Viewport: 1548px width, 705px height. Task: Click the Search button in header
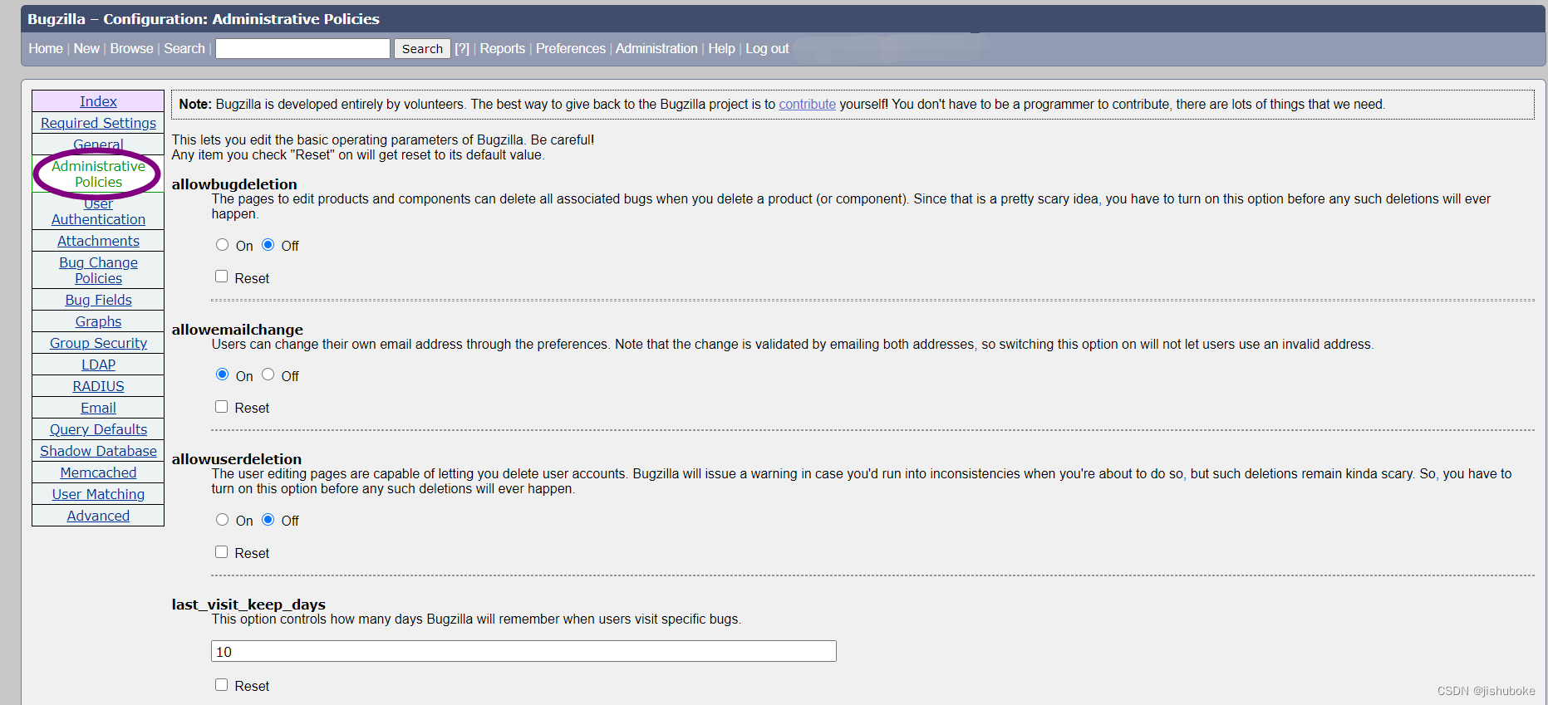422,49
